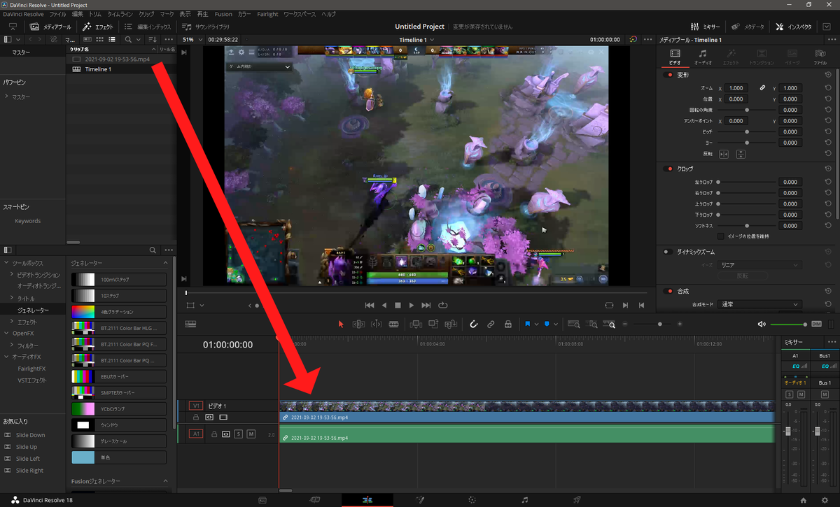Jump to first frame button

370,306
